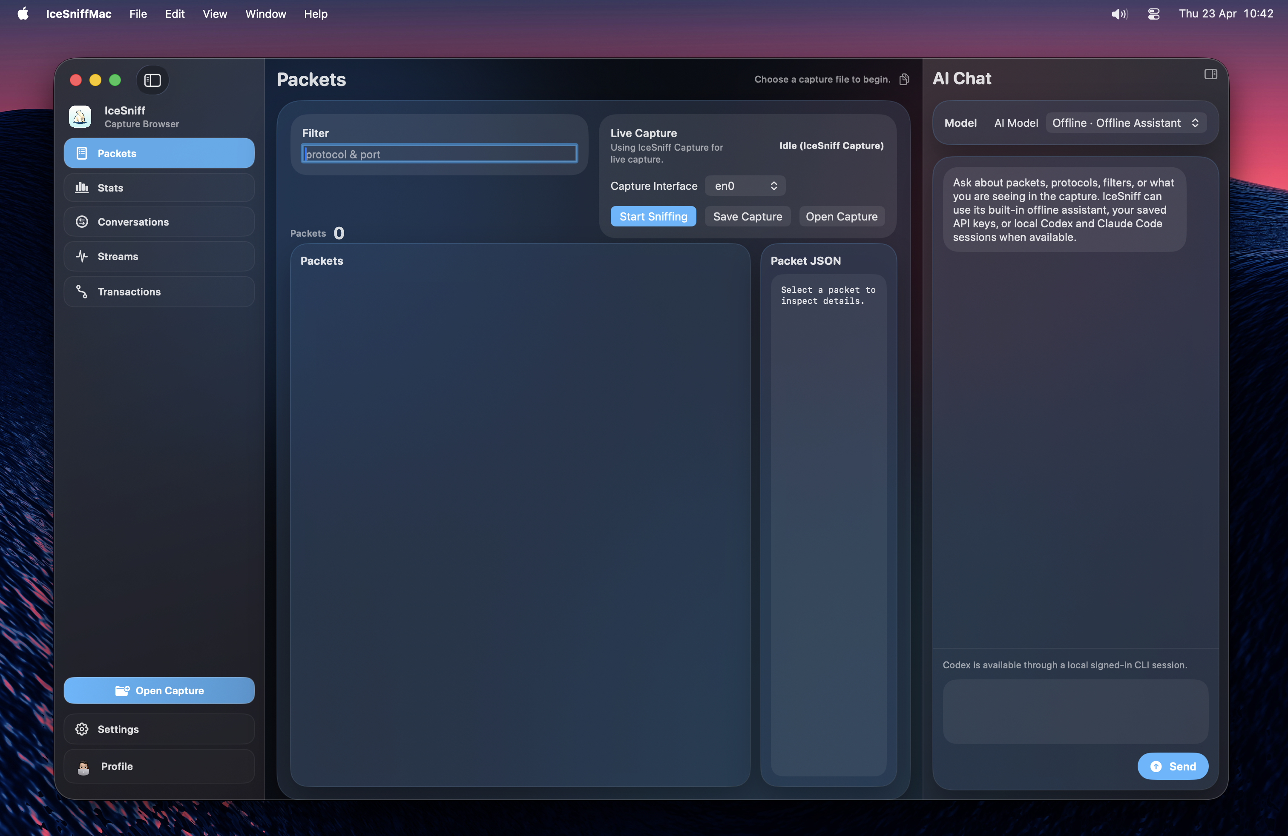Click the volume icon in the menu bar
Viewport: 1288px width, 836px height.
pos(1119,14)
